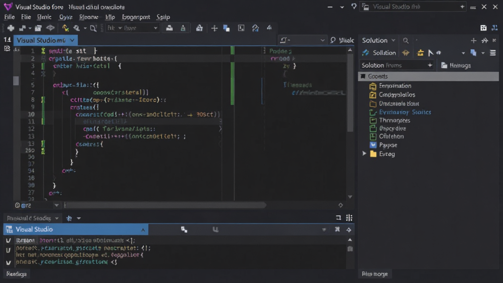Image resolution: width=503 pixels, height=283 pixels.
Task: Collapse the Visual Studio output panel chevron
Action: [x=143, y=230]
